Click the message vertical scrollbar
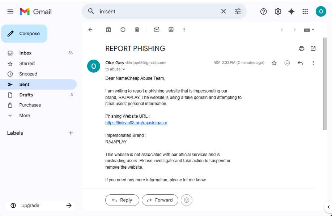 (x=325, y=84)
